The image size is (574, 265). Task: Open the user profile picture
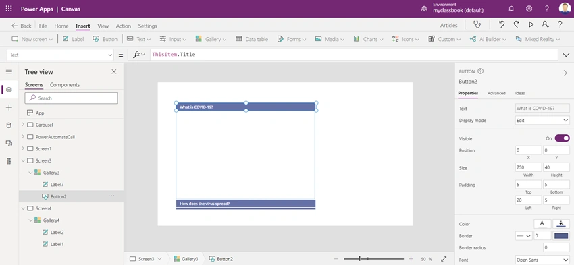565,9
